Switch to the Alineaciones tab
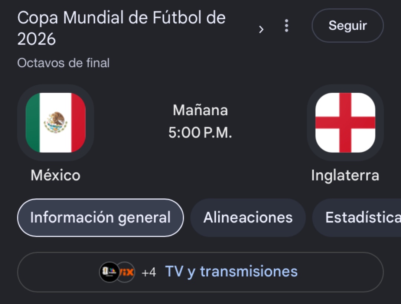Viewport: 401px width, 304px height. (248, 218)
